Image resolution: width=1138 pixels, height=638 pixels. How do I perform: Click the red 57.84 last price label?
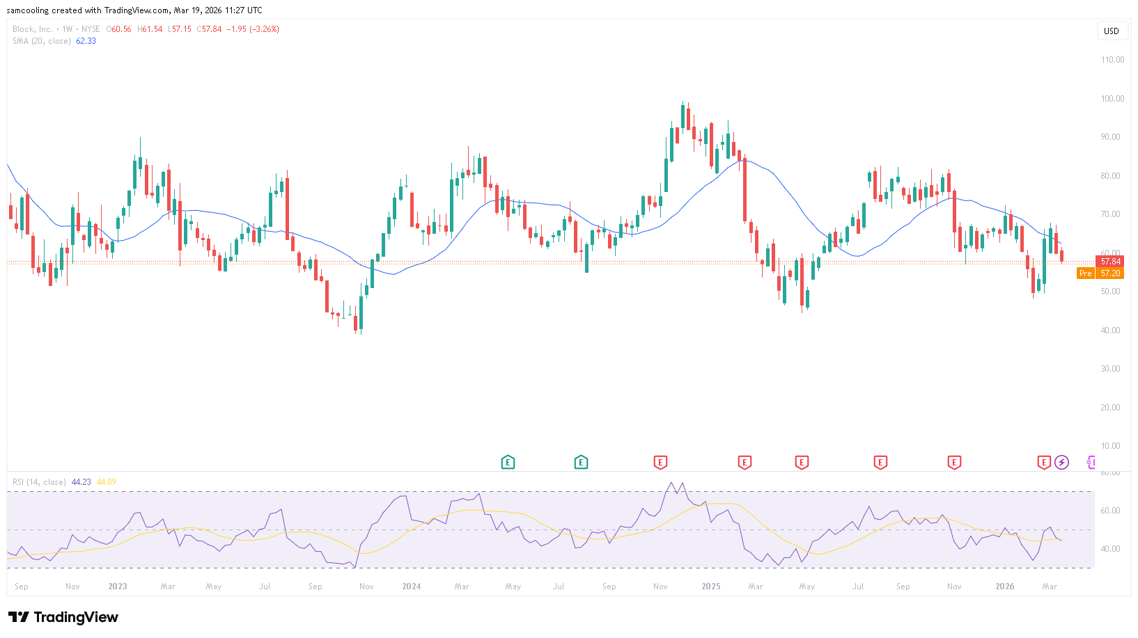[1109, 262]
